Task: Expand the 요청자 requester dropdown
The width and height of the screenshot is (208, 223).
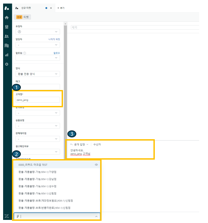Action: pyautogui.click(x=38, y=31)
